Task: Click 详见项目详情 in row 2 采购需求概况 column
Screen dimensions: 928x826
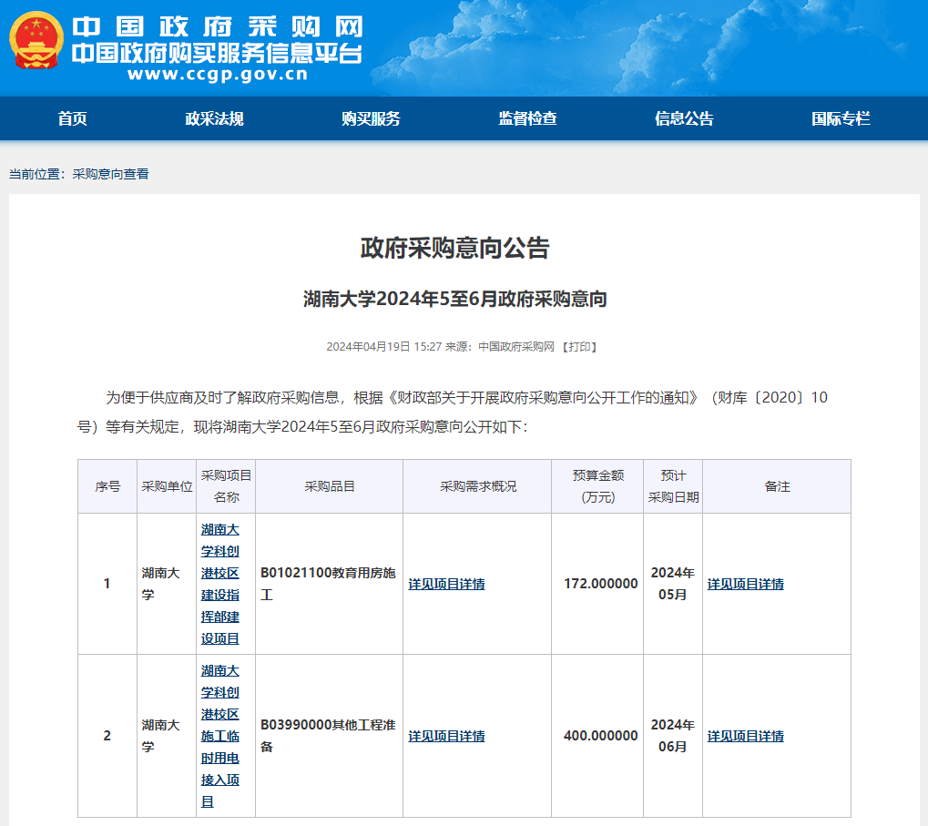Action: (447, 736)
